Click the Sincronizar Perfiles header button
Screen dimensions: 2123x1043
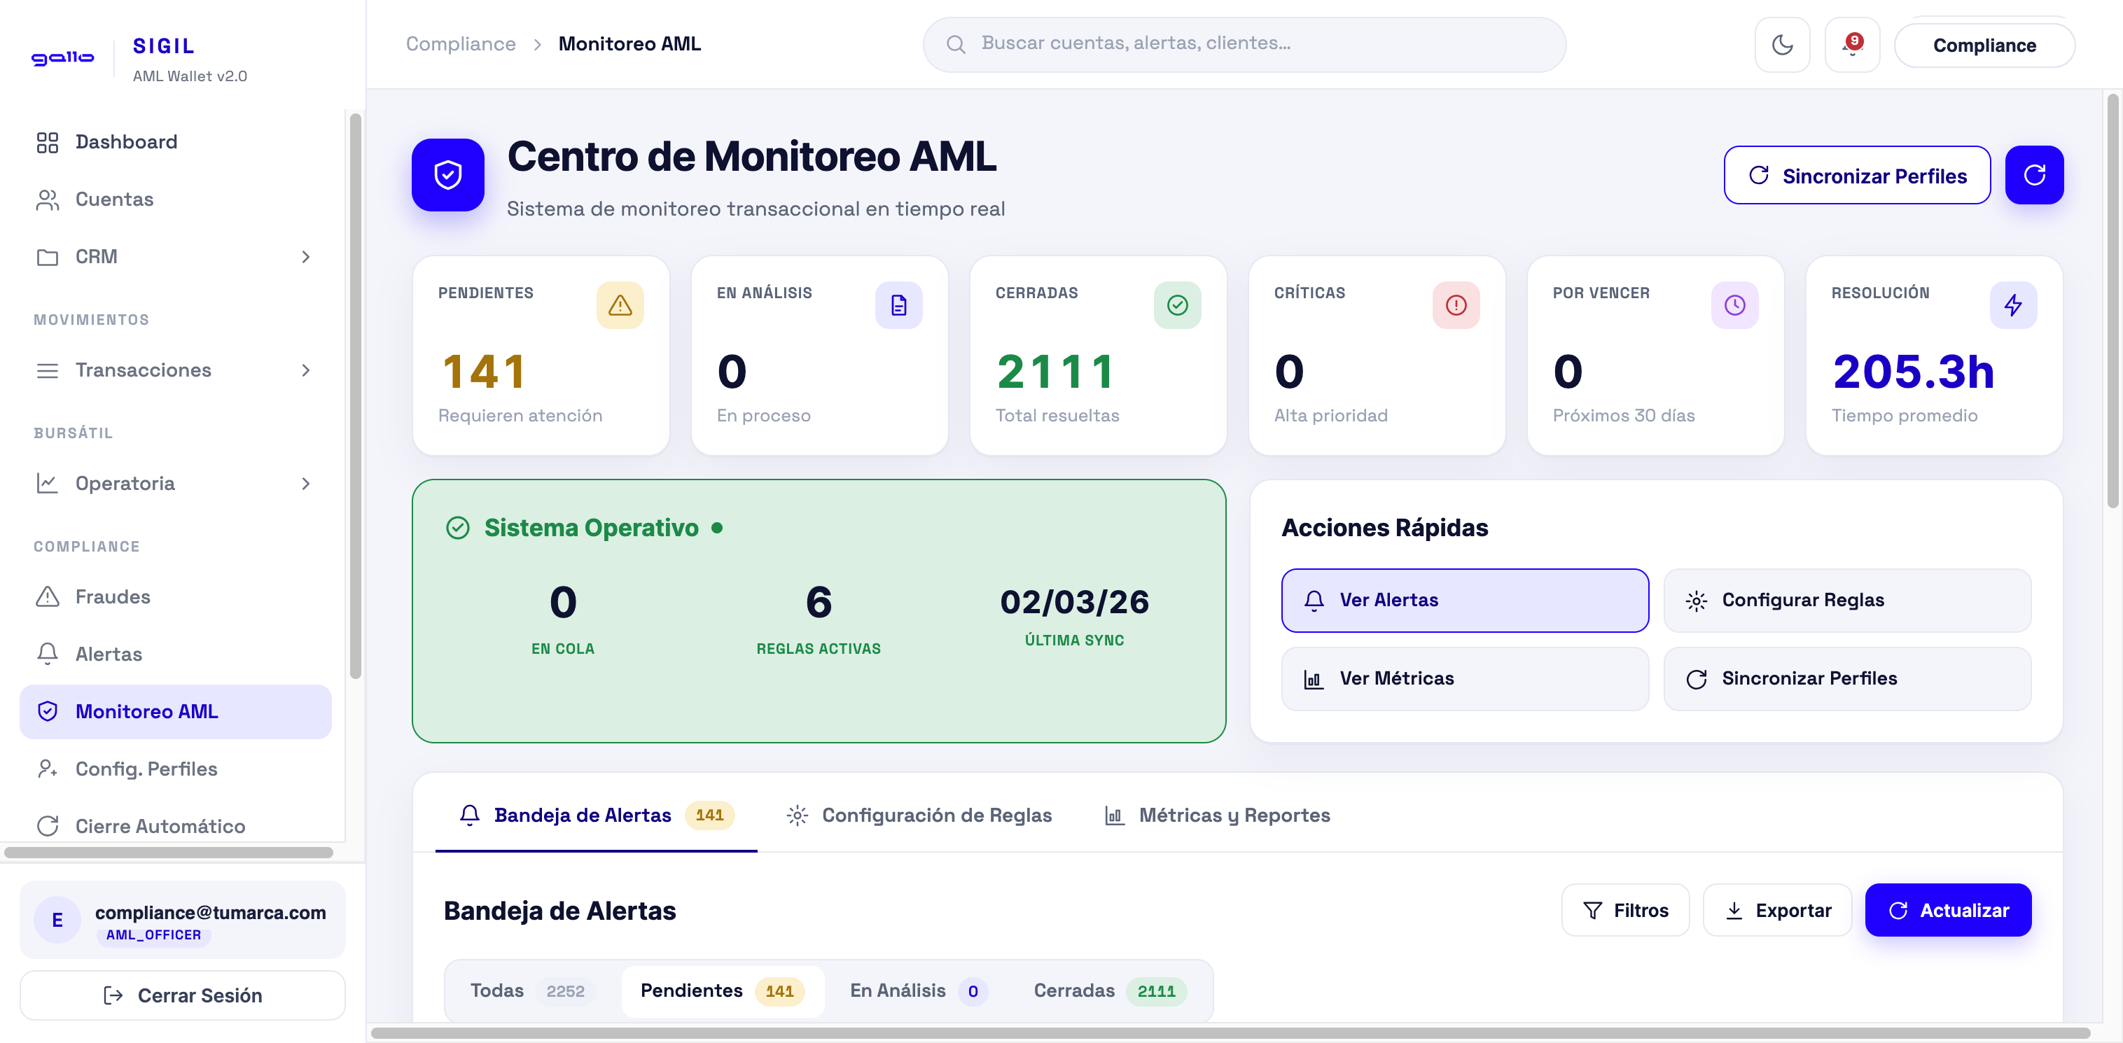pyautogui.click(x=1857, y=176)
